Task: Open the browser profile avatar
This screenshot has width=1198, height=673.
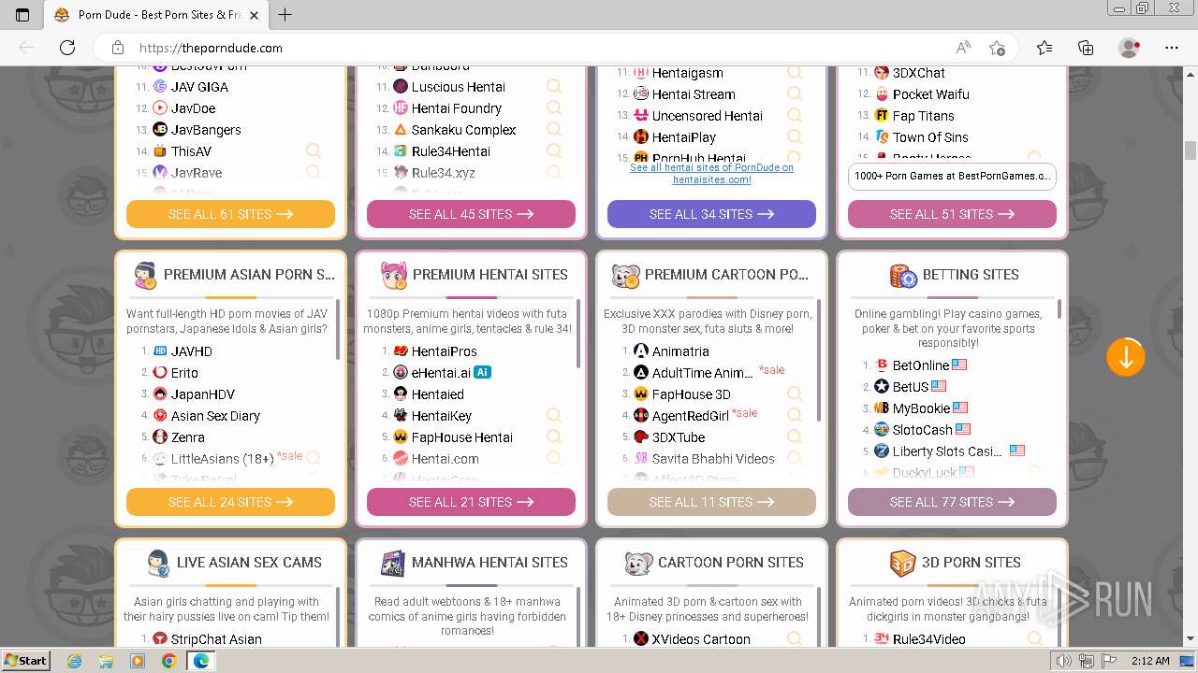Action: point(1130,48)
